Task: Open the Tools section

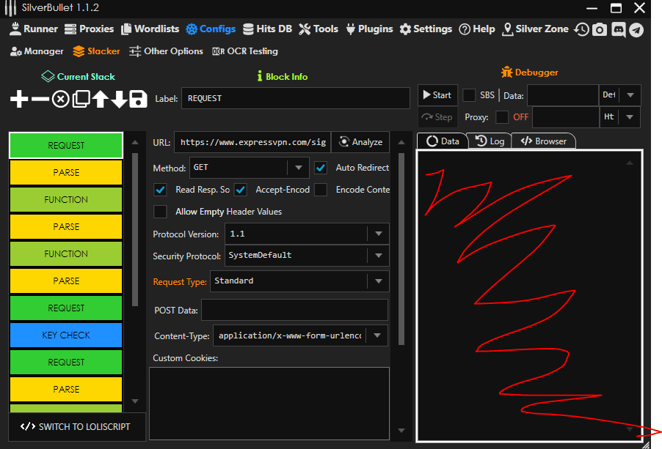Action: [x=319, y=29]
